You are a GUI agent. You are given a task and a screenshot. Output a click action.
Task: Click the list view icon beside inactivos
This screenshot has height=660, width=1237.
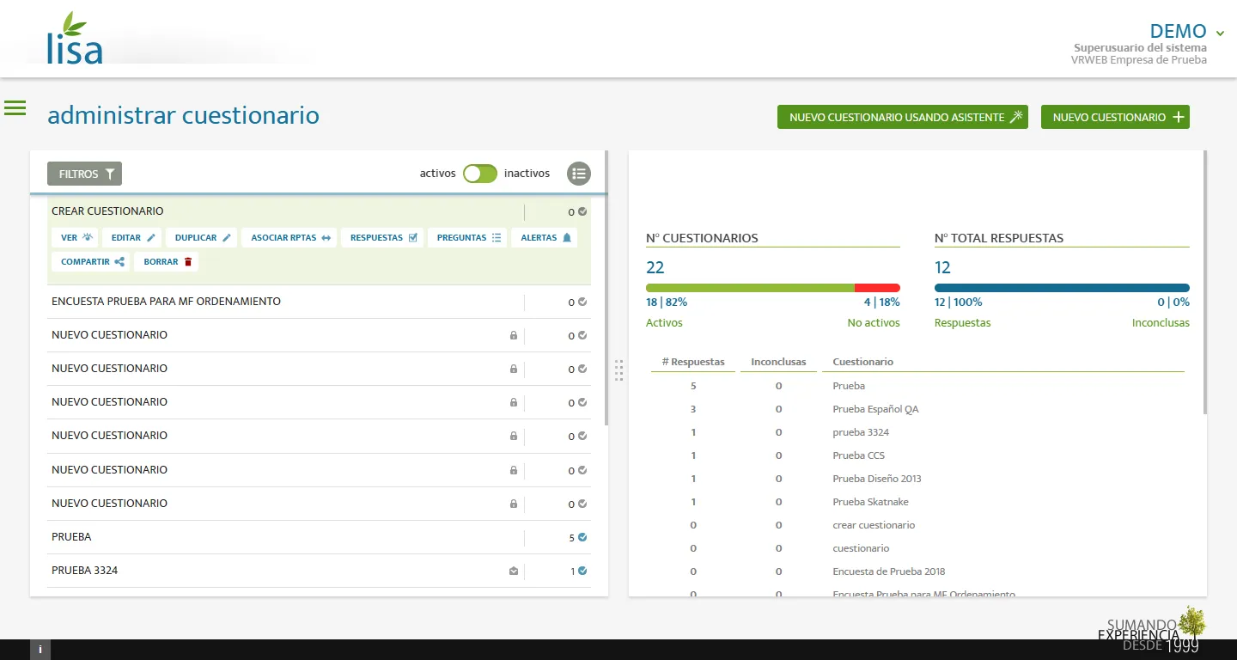tap(579, 174)
